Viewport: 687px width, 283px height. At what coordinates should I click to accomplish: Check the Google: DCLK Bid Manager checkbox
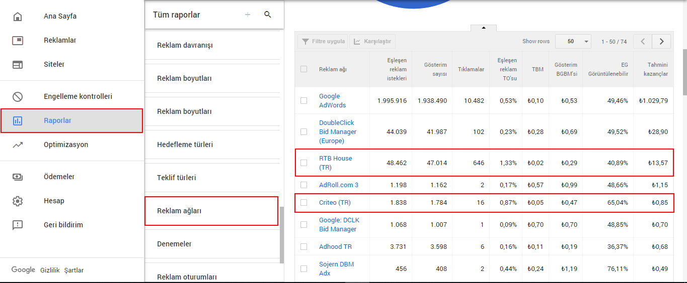303,224
